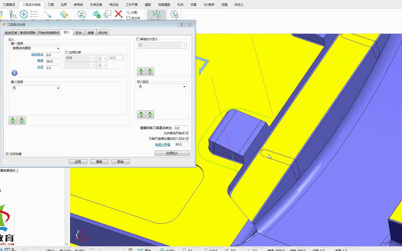The image size is (402, 251).
Task: Open the 第一选择 曲面法向圆弧 dropdown
Action: click(x=36, y=48)
